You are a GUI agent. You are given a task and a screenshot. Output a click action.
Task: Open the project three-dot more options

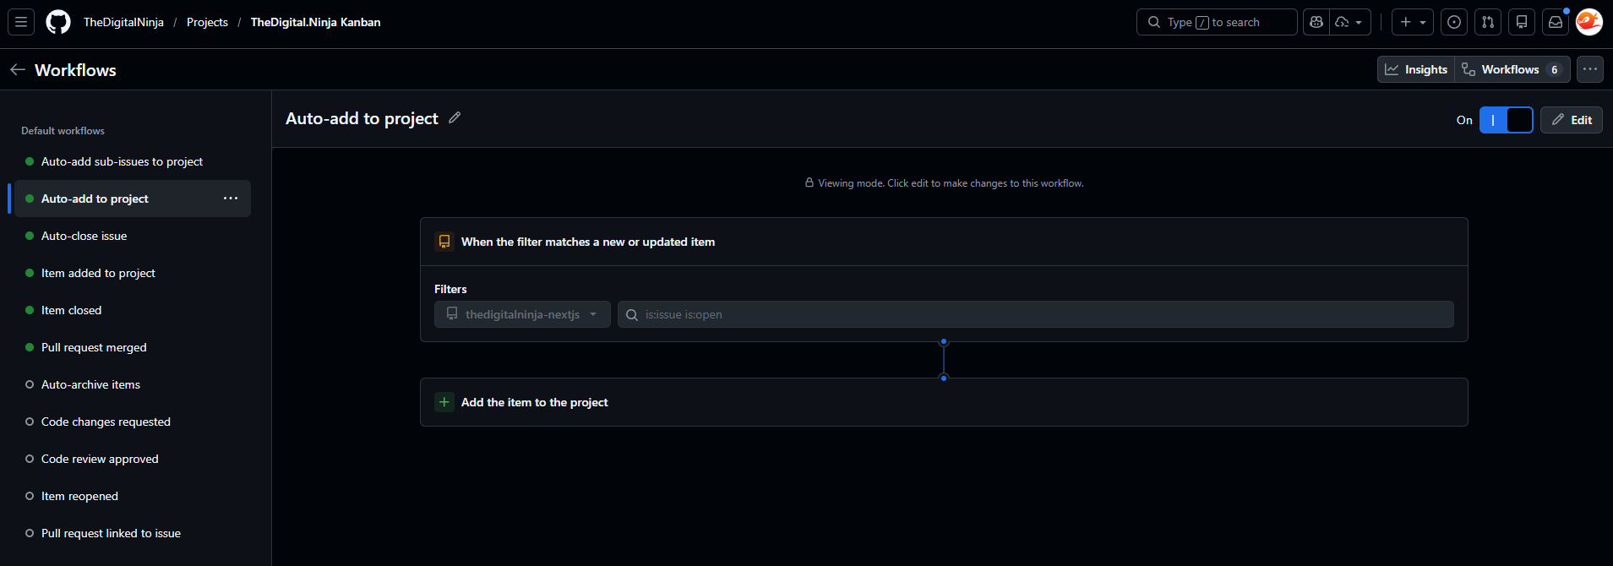pos(1590,69)
